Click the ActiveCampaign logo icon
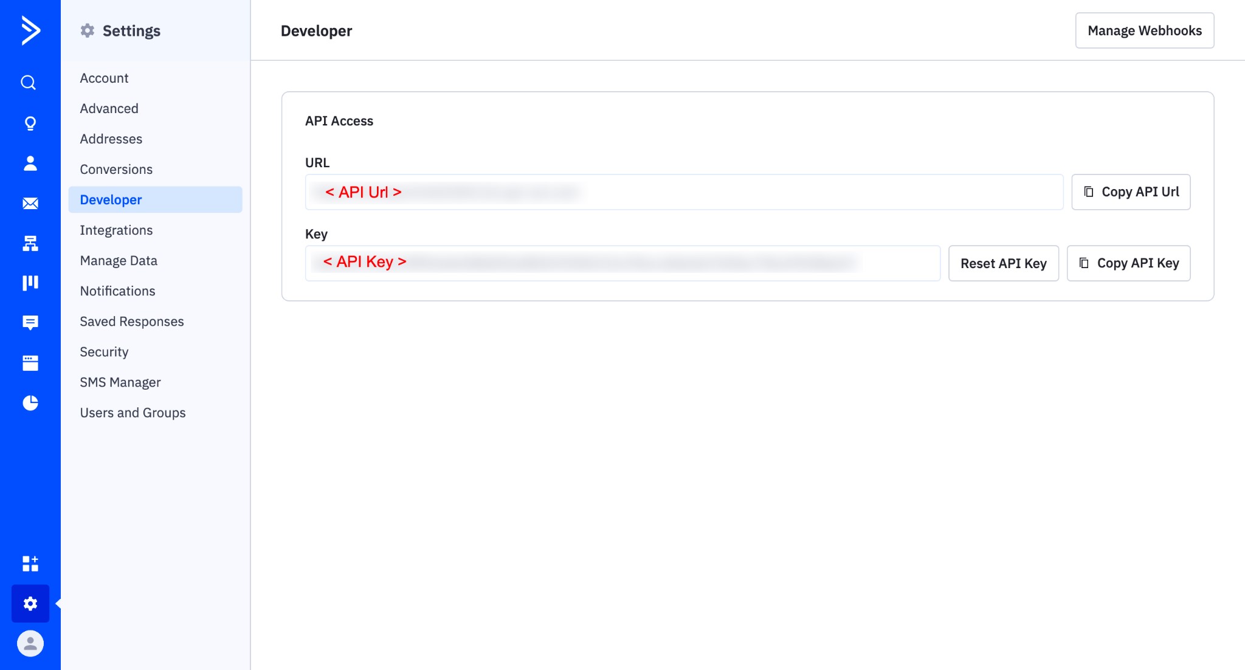 tap(30, 30)
